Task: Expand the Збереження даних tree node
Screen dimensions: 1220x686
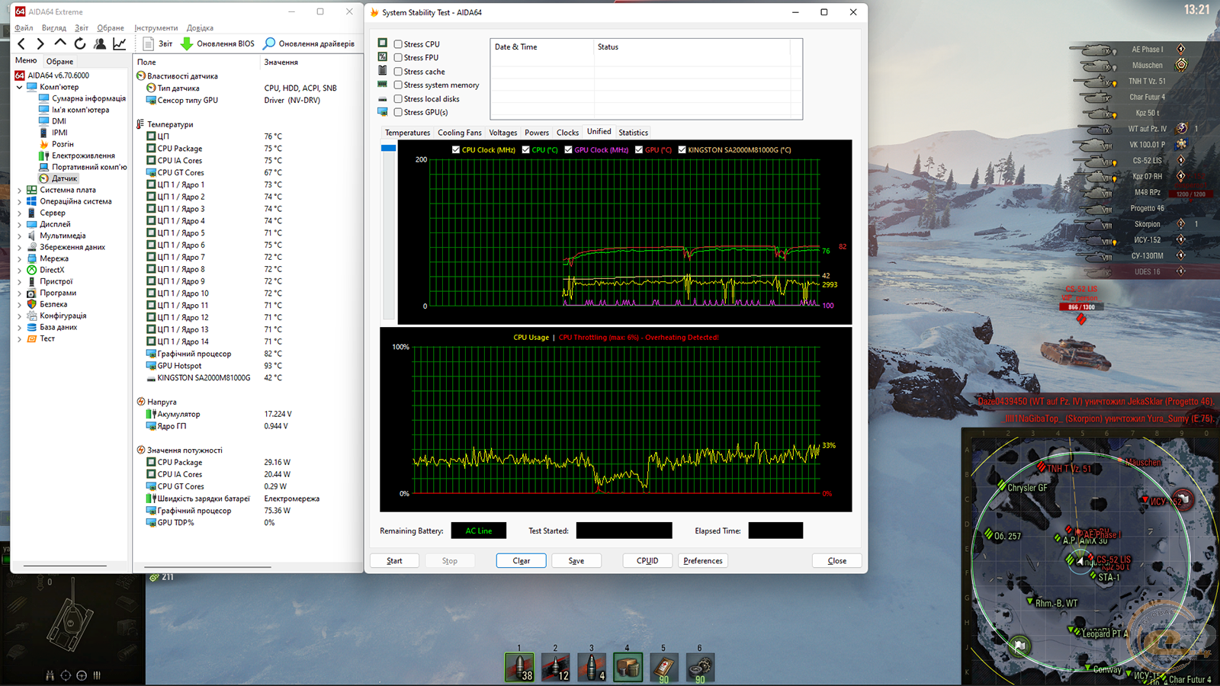Action: [19, 247]
